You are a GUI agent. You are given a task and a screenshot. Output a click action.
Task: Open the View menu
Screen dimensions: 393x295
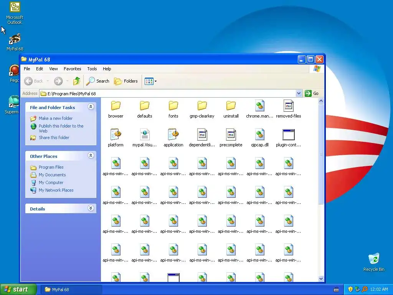[x=53, y=69]
